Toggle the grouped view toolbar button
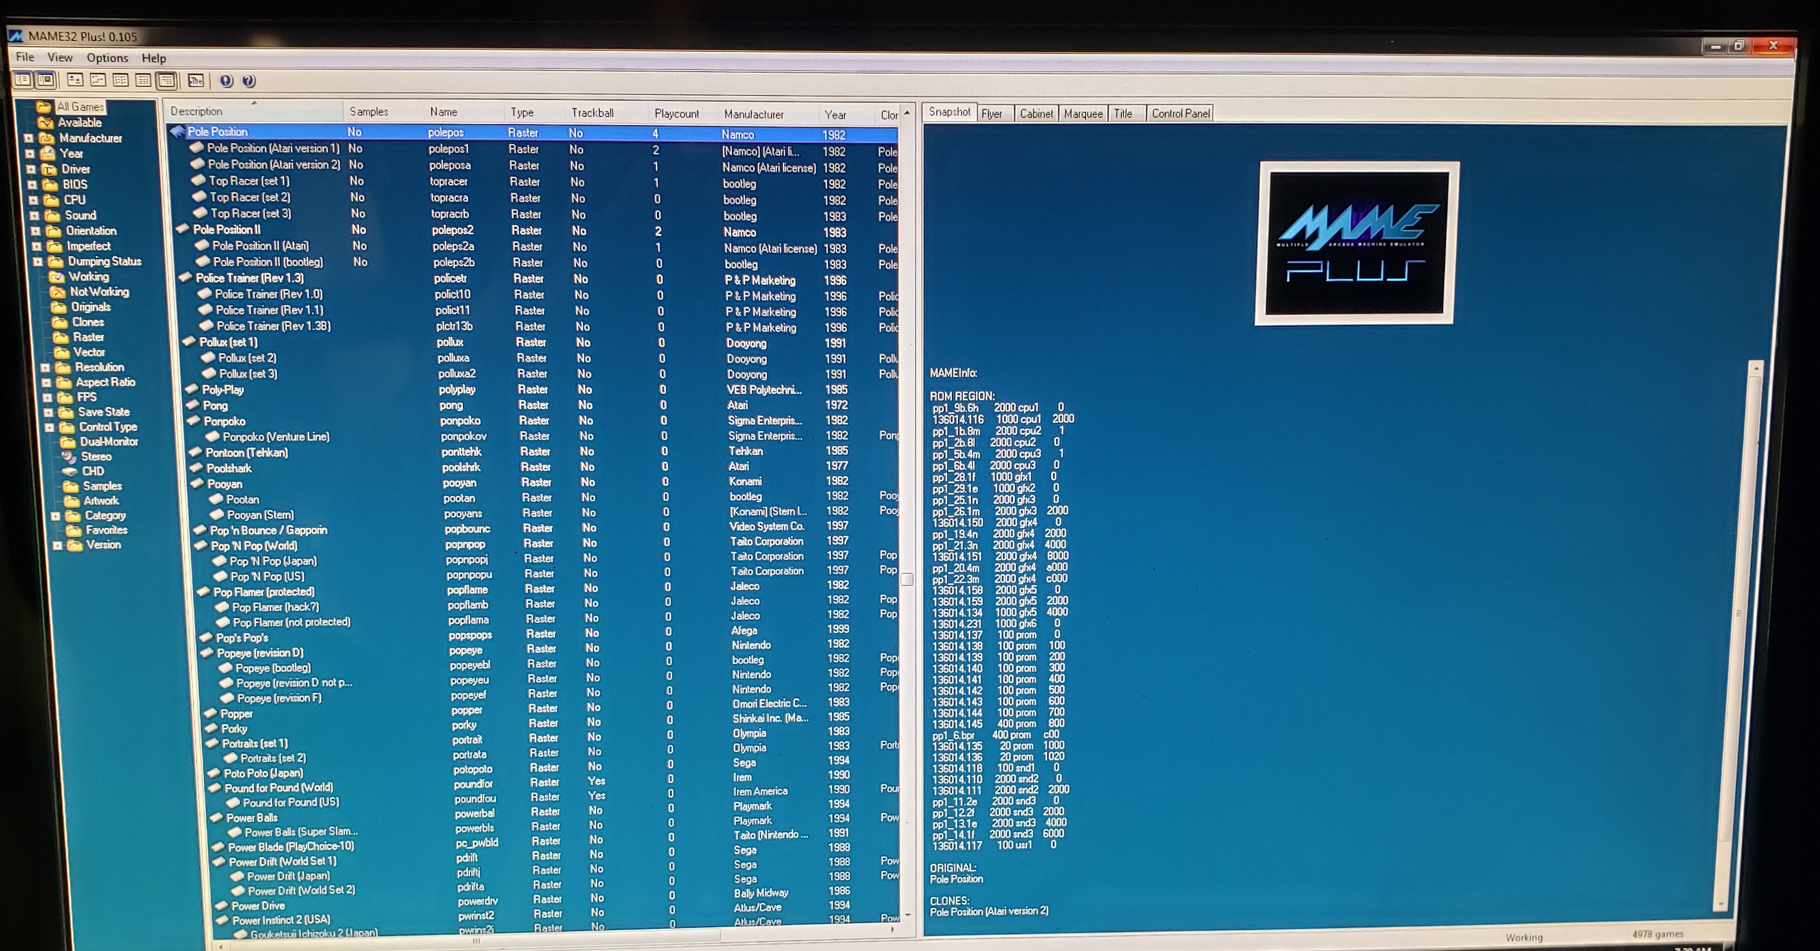 coord(167,80)
